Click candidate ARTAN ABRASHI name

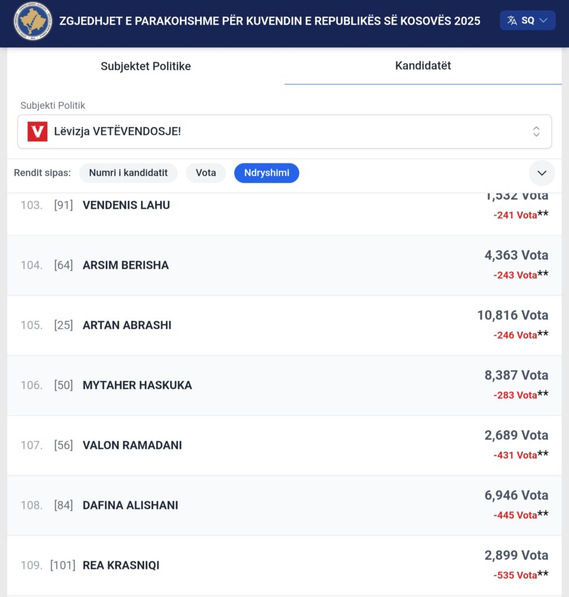[x=127, y=325]
